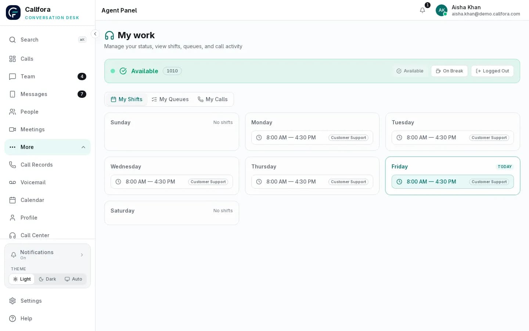This screenshot has height=331, width=529.
Task: Open Call Center in sidebar
Action: point(47,235)
